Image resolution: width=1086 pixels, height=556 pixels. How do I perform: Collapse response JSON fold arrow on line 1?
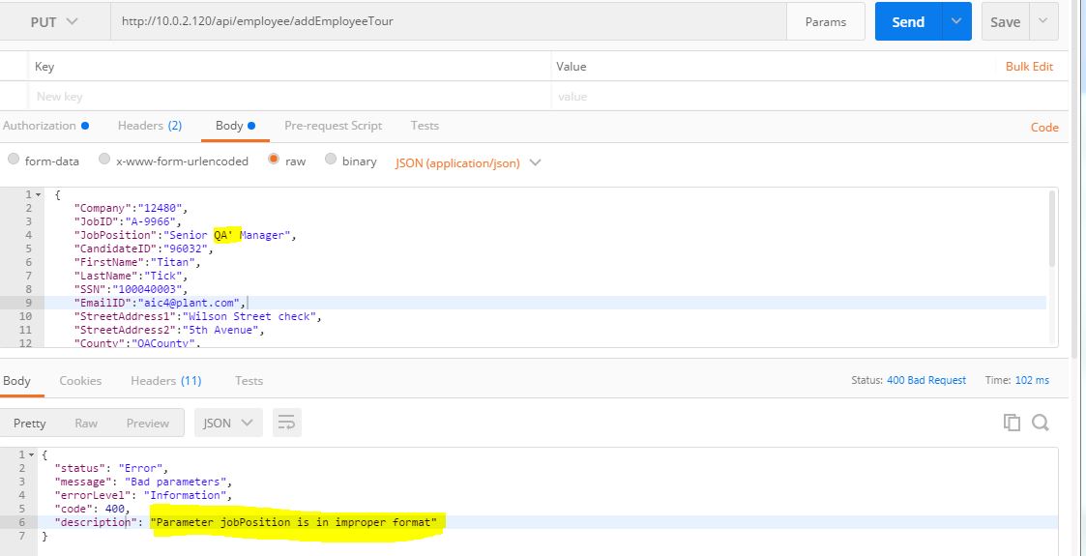pos(30,454)
